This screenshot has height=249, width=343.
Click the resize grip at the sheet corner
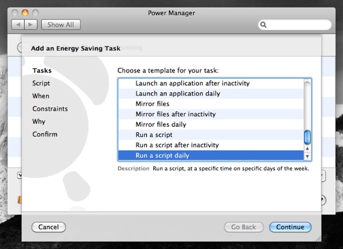(x=318, y=239)
